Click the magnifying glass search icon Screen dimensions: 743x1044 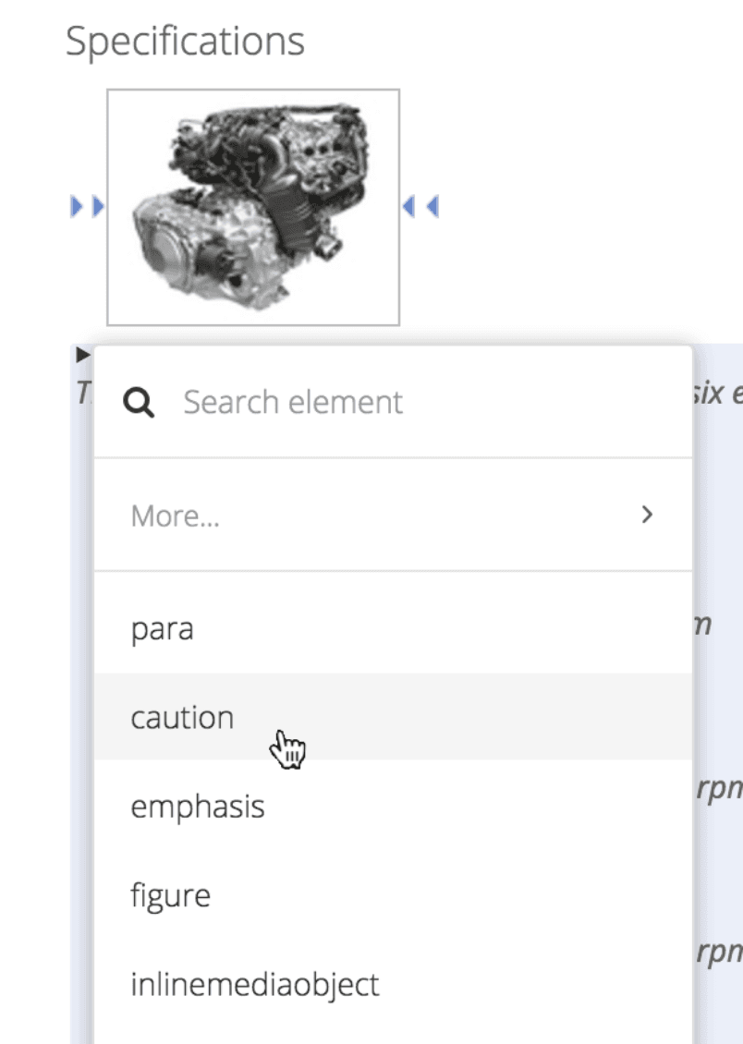[139, 403]
